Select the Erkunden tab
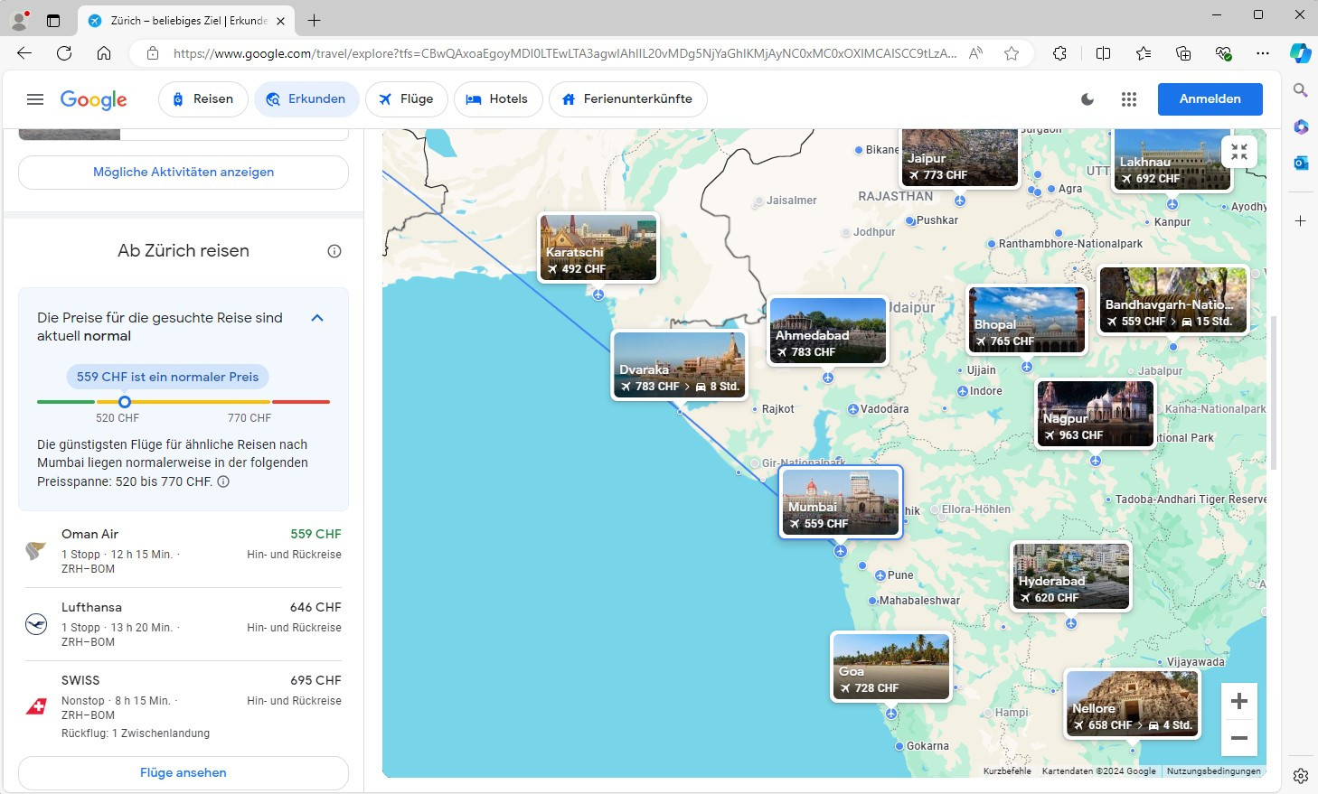Viewport: 1318px width, 794px height. [306, 99]
